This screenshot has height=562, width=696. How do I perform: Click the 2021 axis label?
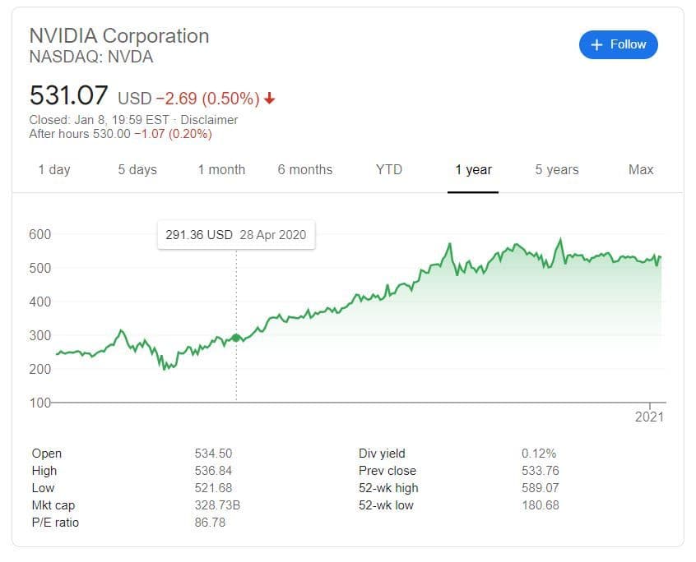(x=649, y=417)
